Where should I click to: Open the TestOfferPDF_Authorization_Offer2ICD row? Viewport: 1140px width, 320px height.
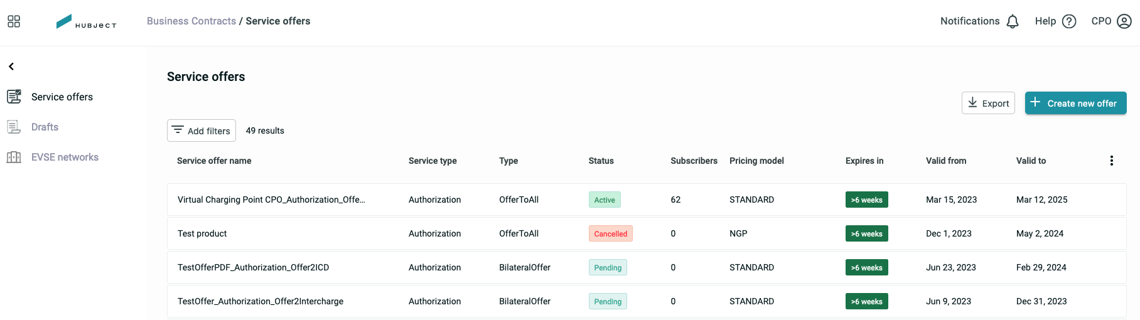click(x=647, y=267)
